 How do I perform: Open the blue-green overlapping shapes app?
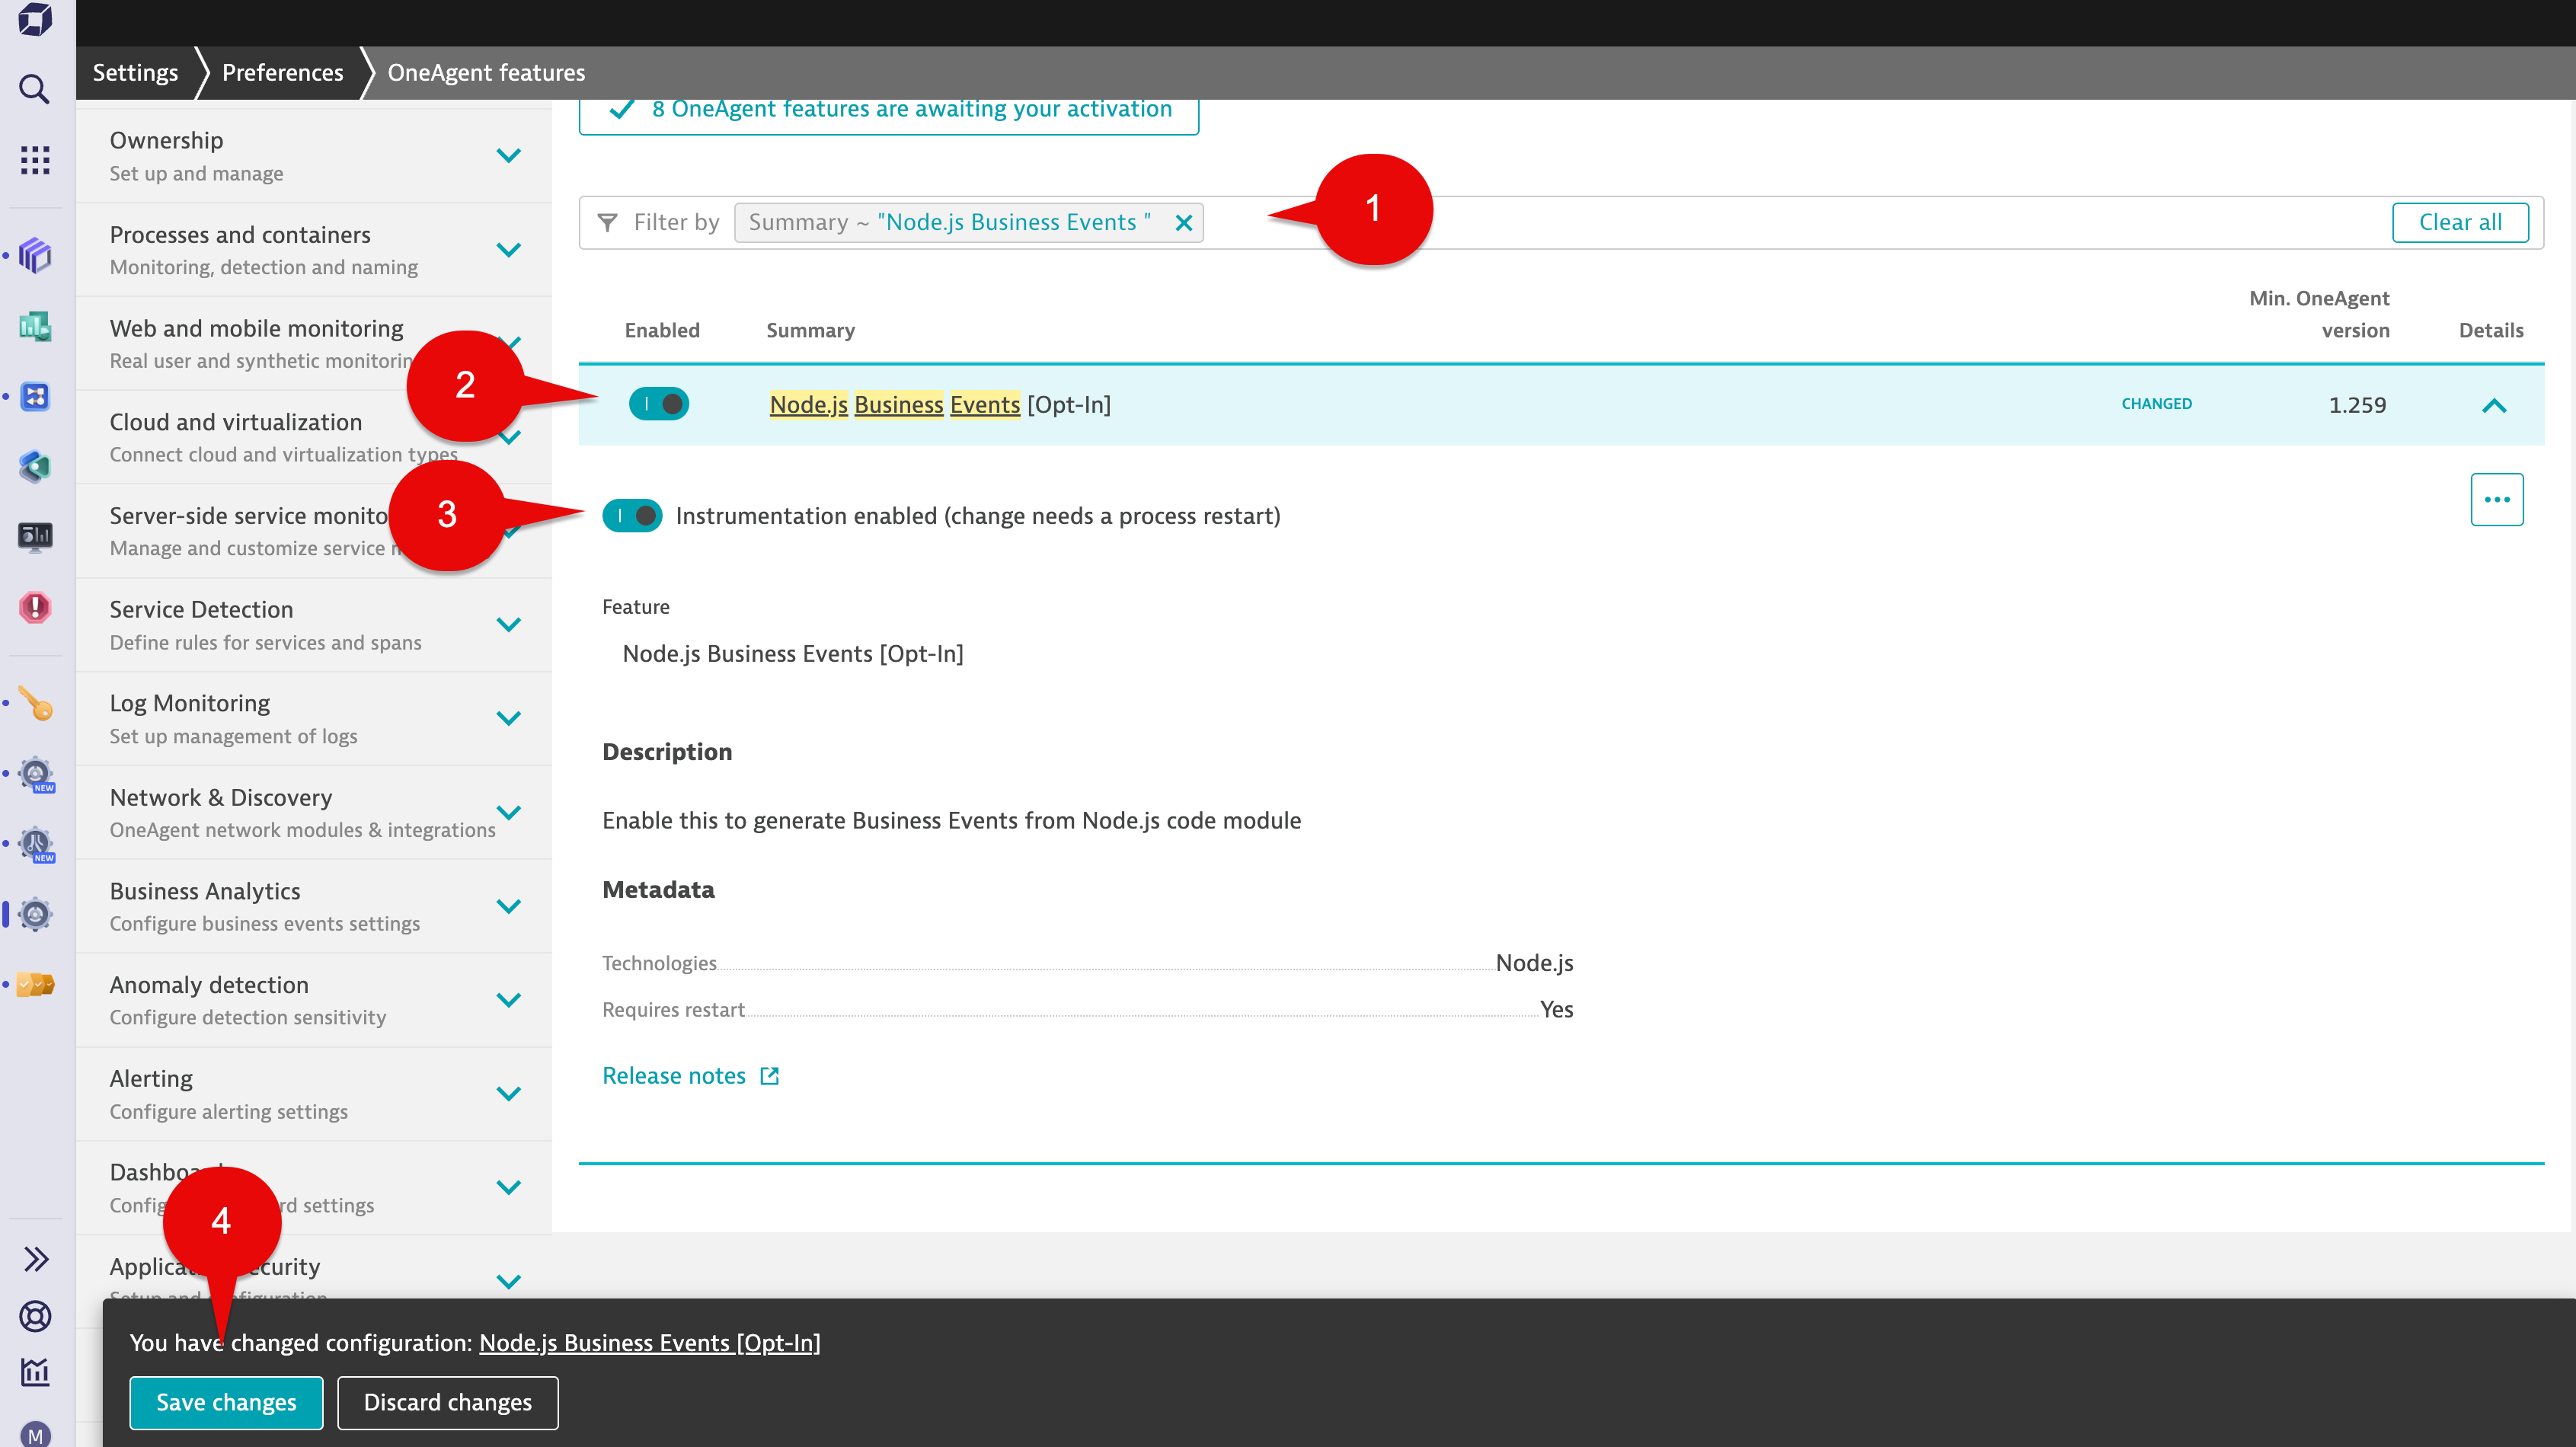pyautogui.click(x=35, y=467)
